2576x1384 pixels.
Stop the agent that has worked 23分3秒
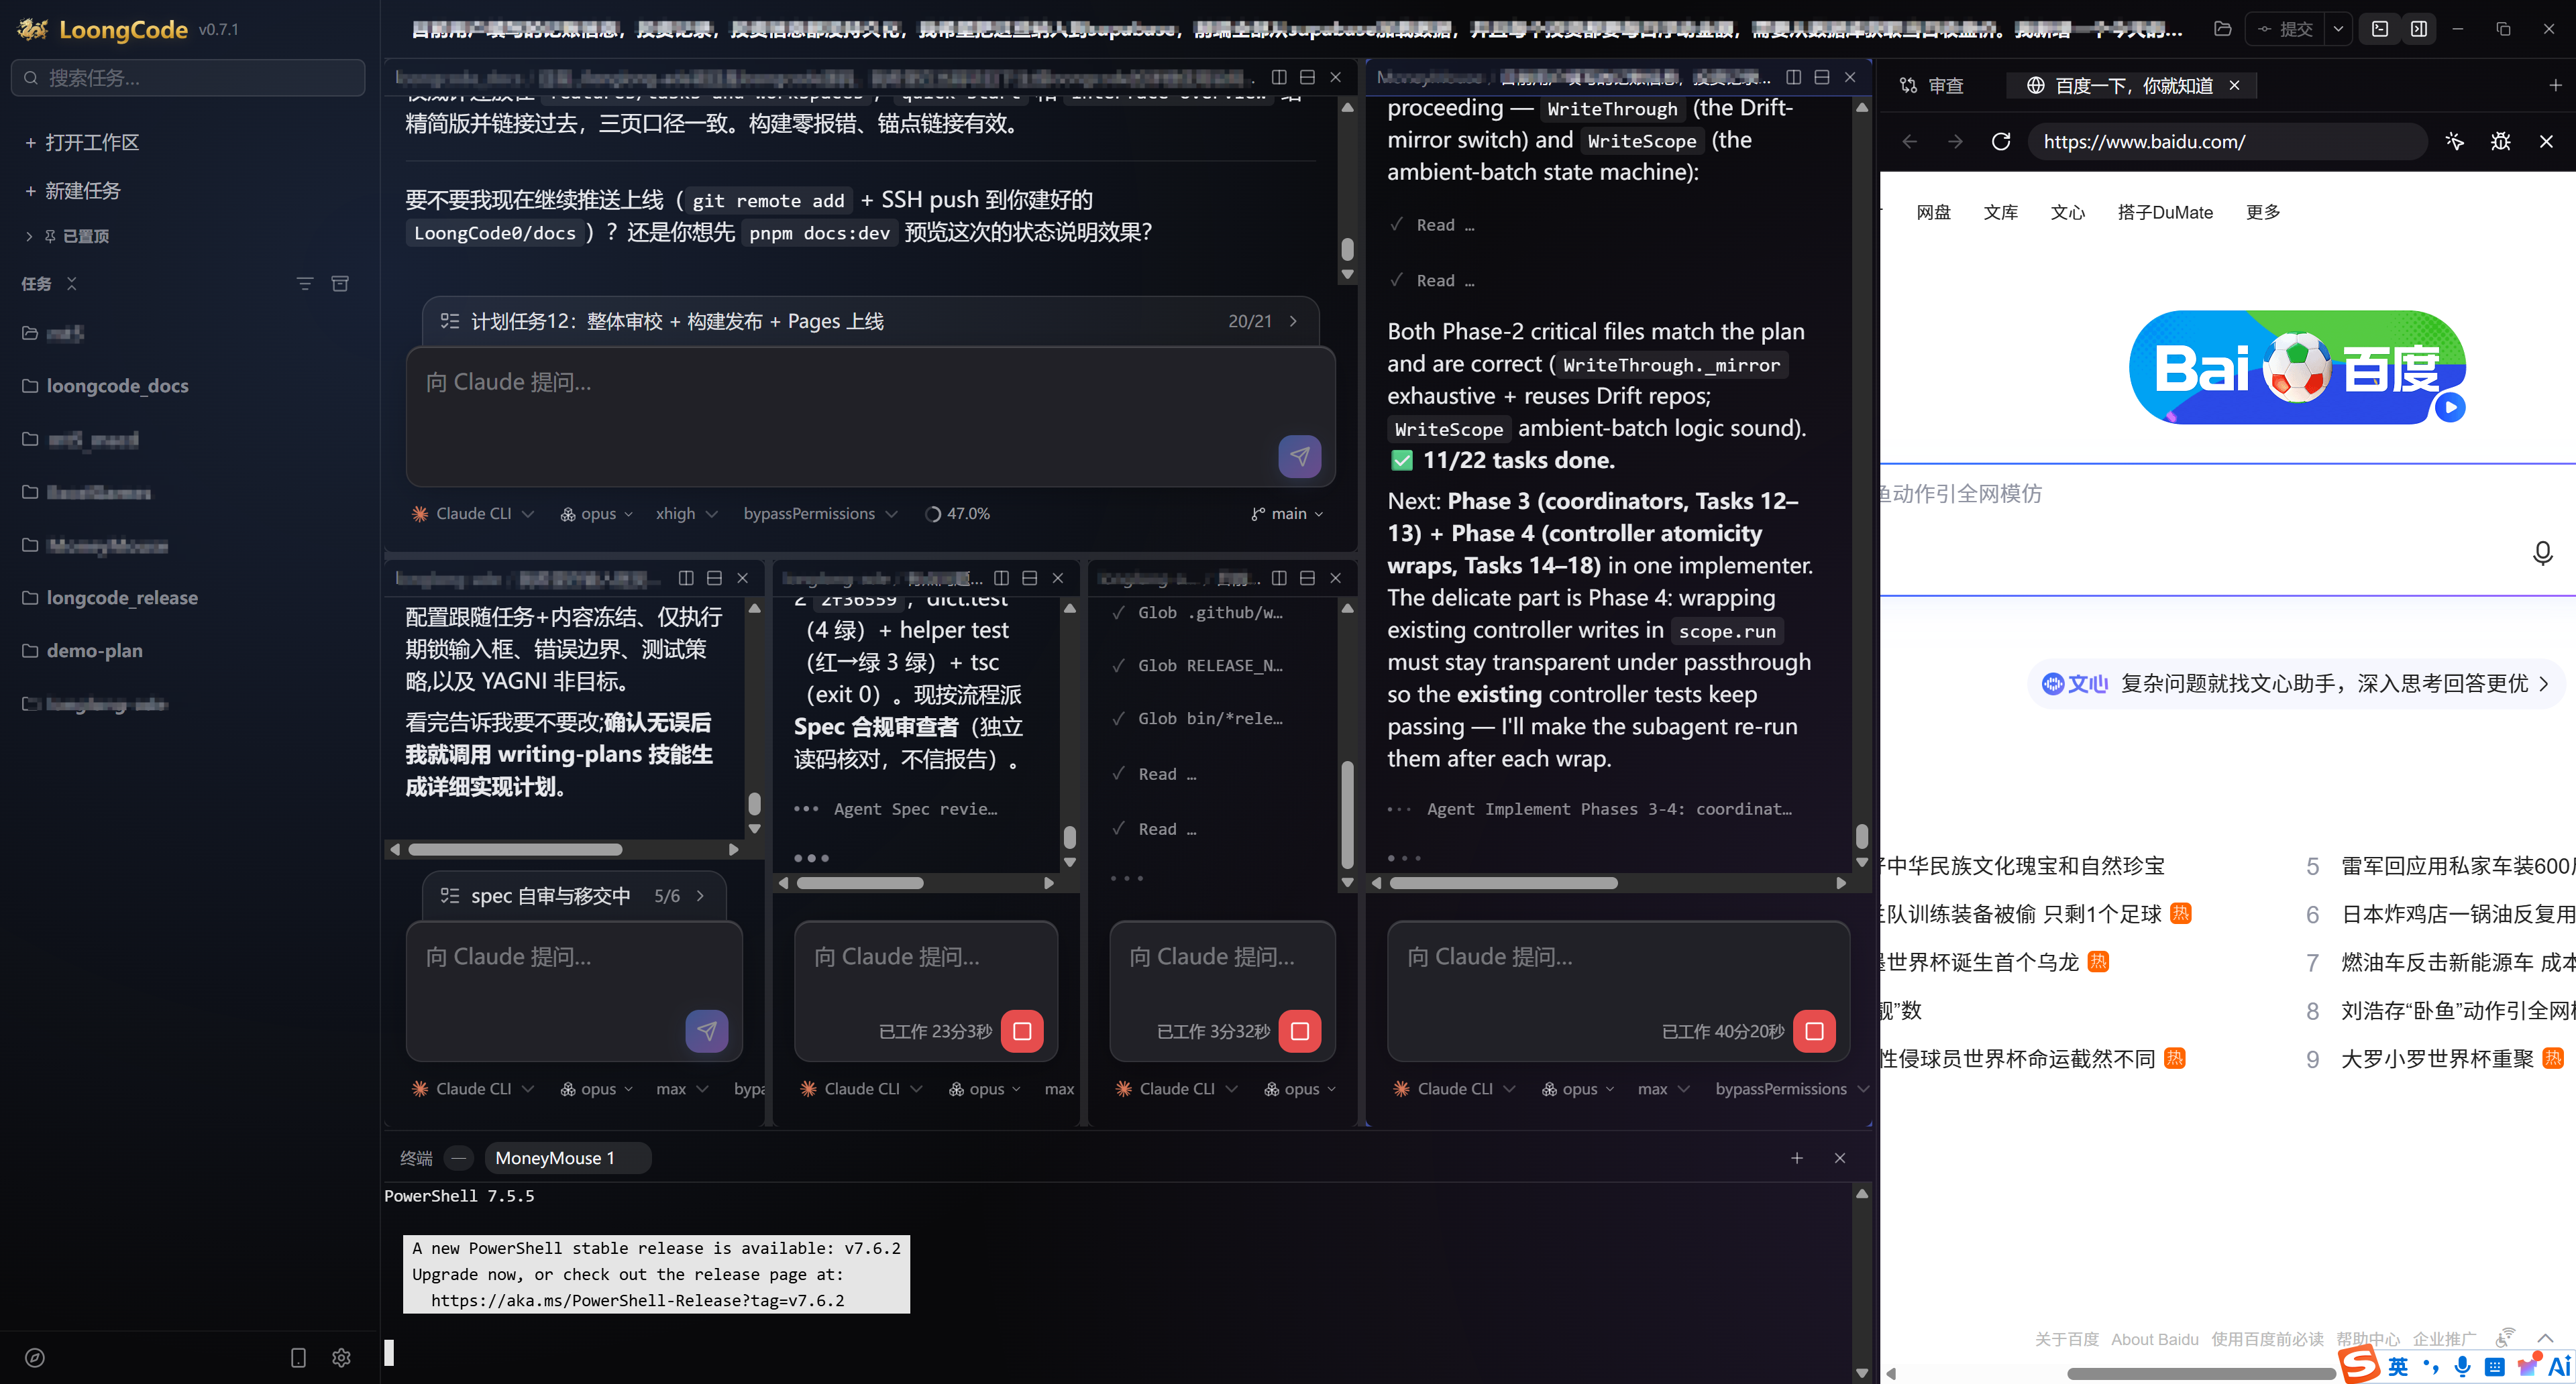click(x=1022, y=1030)
